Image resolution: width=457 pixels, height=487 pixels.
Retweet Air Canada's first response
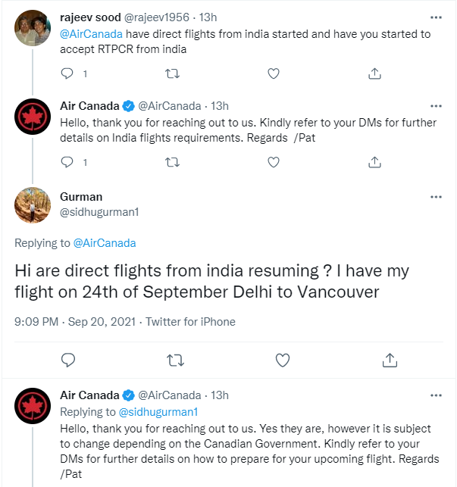172,162
